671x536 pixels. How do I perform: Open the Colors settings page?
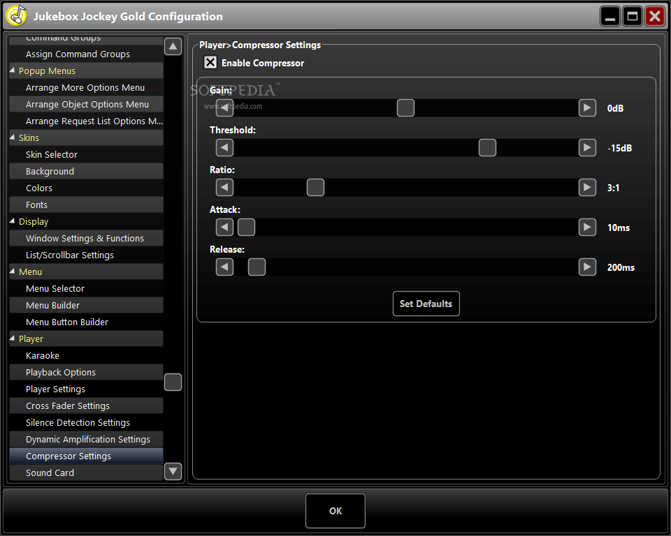tap(86, 188)
